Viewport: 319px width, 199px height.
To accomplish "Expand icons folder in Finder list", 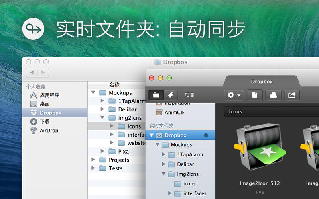I will 112,126.
